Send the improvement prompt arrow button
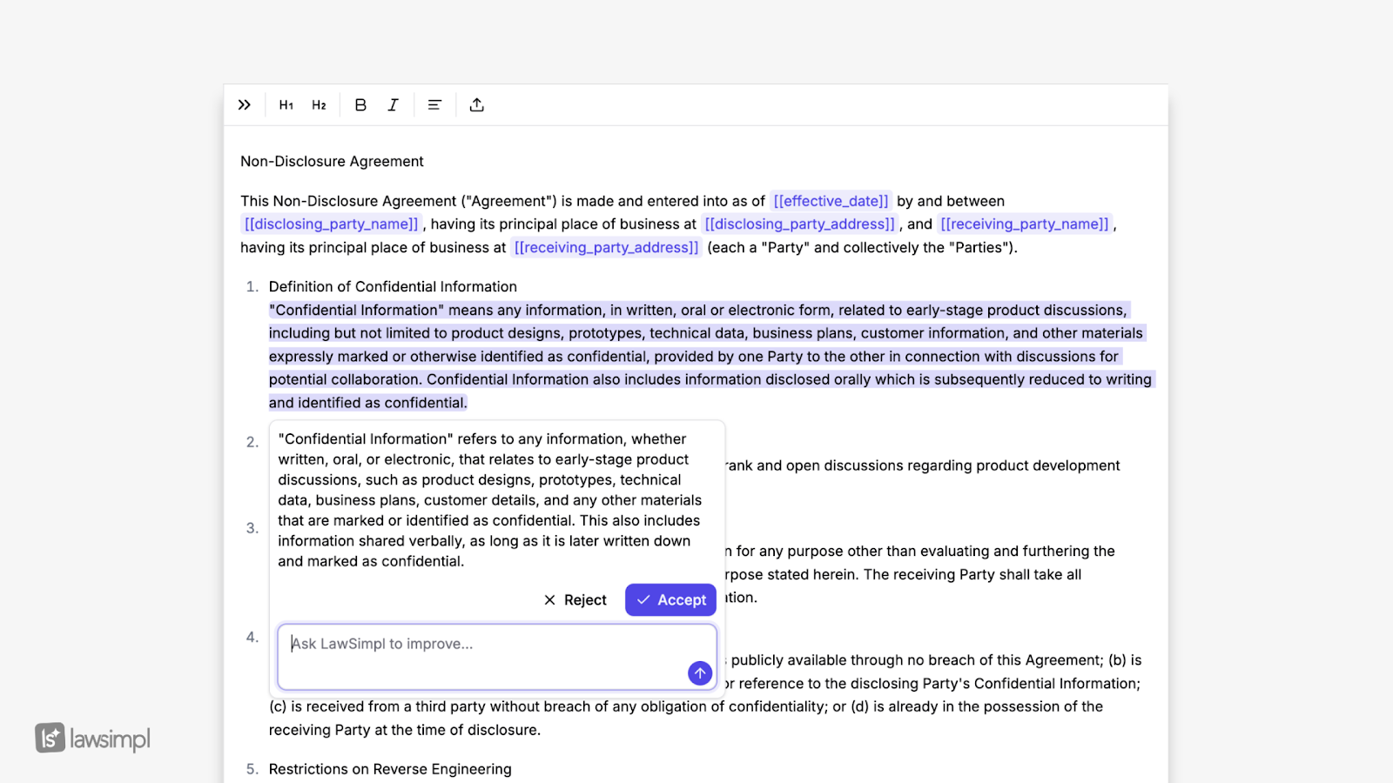Viewport: 1393px width, 783px height. pyautogui.click(x=700, y=673)
